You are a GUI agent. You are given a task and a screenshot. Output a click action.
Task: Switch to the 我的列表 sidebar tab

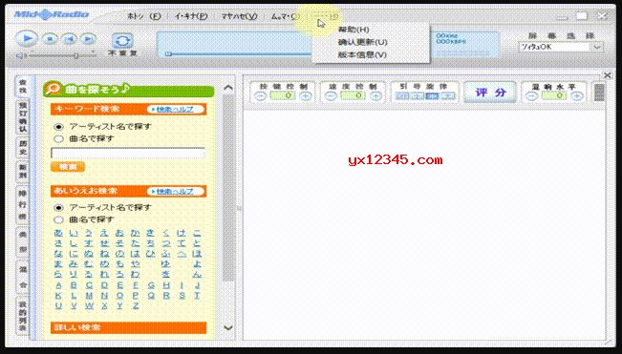23,316
